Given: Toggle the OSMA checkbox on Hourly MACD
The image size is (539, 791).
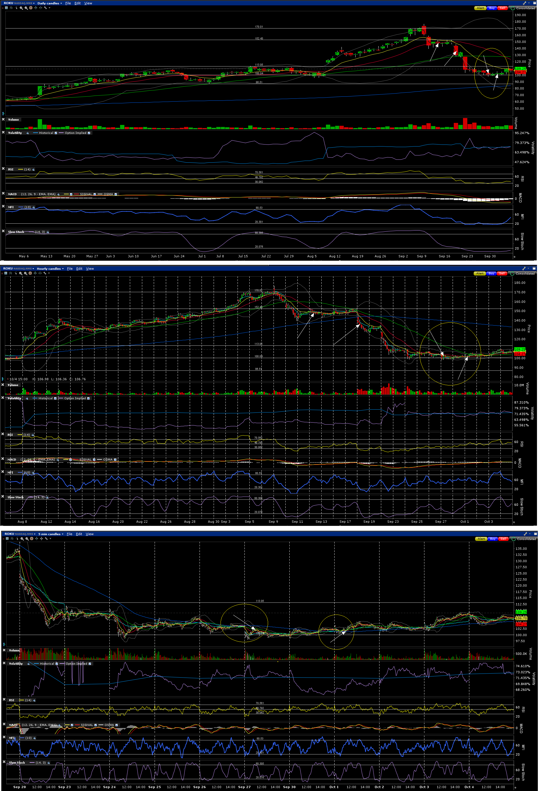Looking at the screenshot, I should [115, 460].
